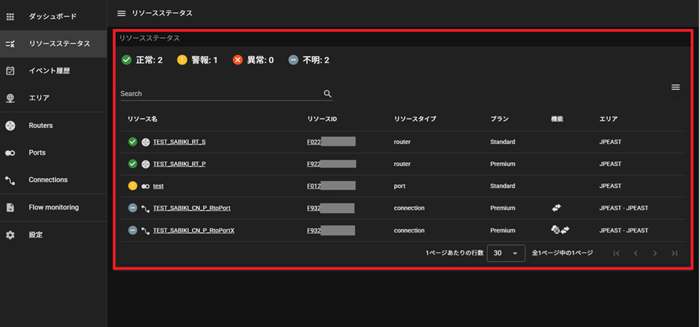The height and width of the screenshot is (327, 700).
Task: Open Routers menu item
Action: tap(53, 125)
